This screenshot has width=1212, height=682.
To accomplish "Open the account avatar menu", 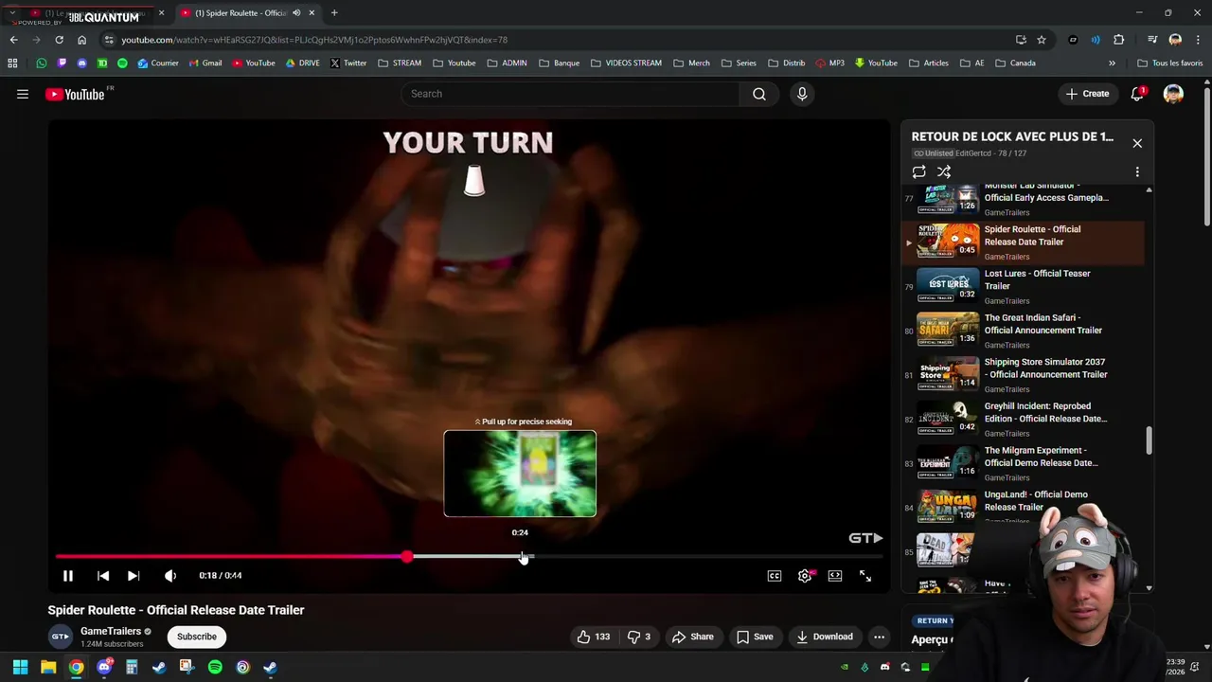I will 1173,94.
